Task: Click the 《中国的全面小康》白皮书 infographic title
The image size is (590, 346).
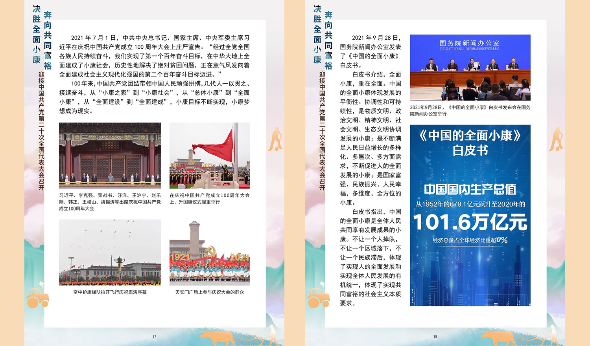Action: (x=470, y=143)
